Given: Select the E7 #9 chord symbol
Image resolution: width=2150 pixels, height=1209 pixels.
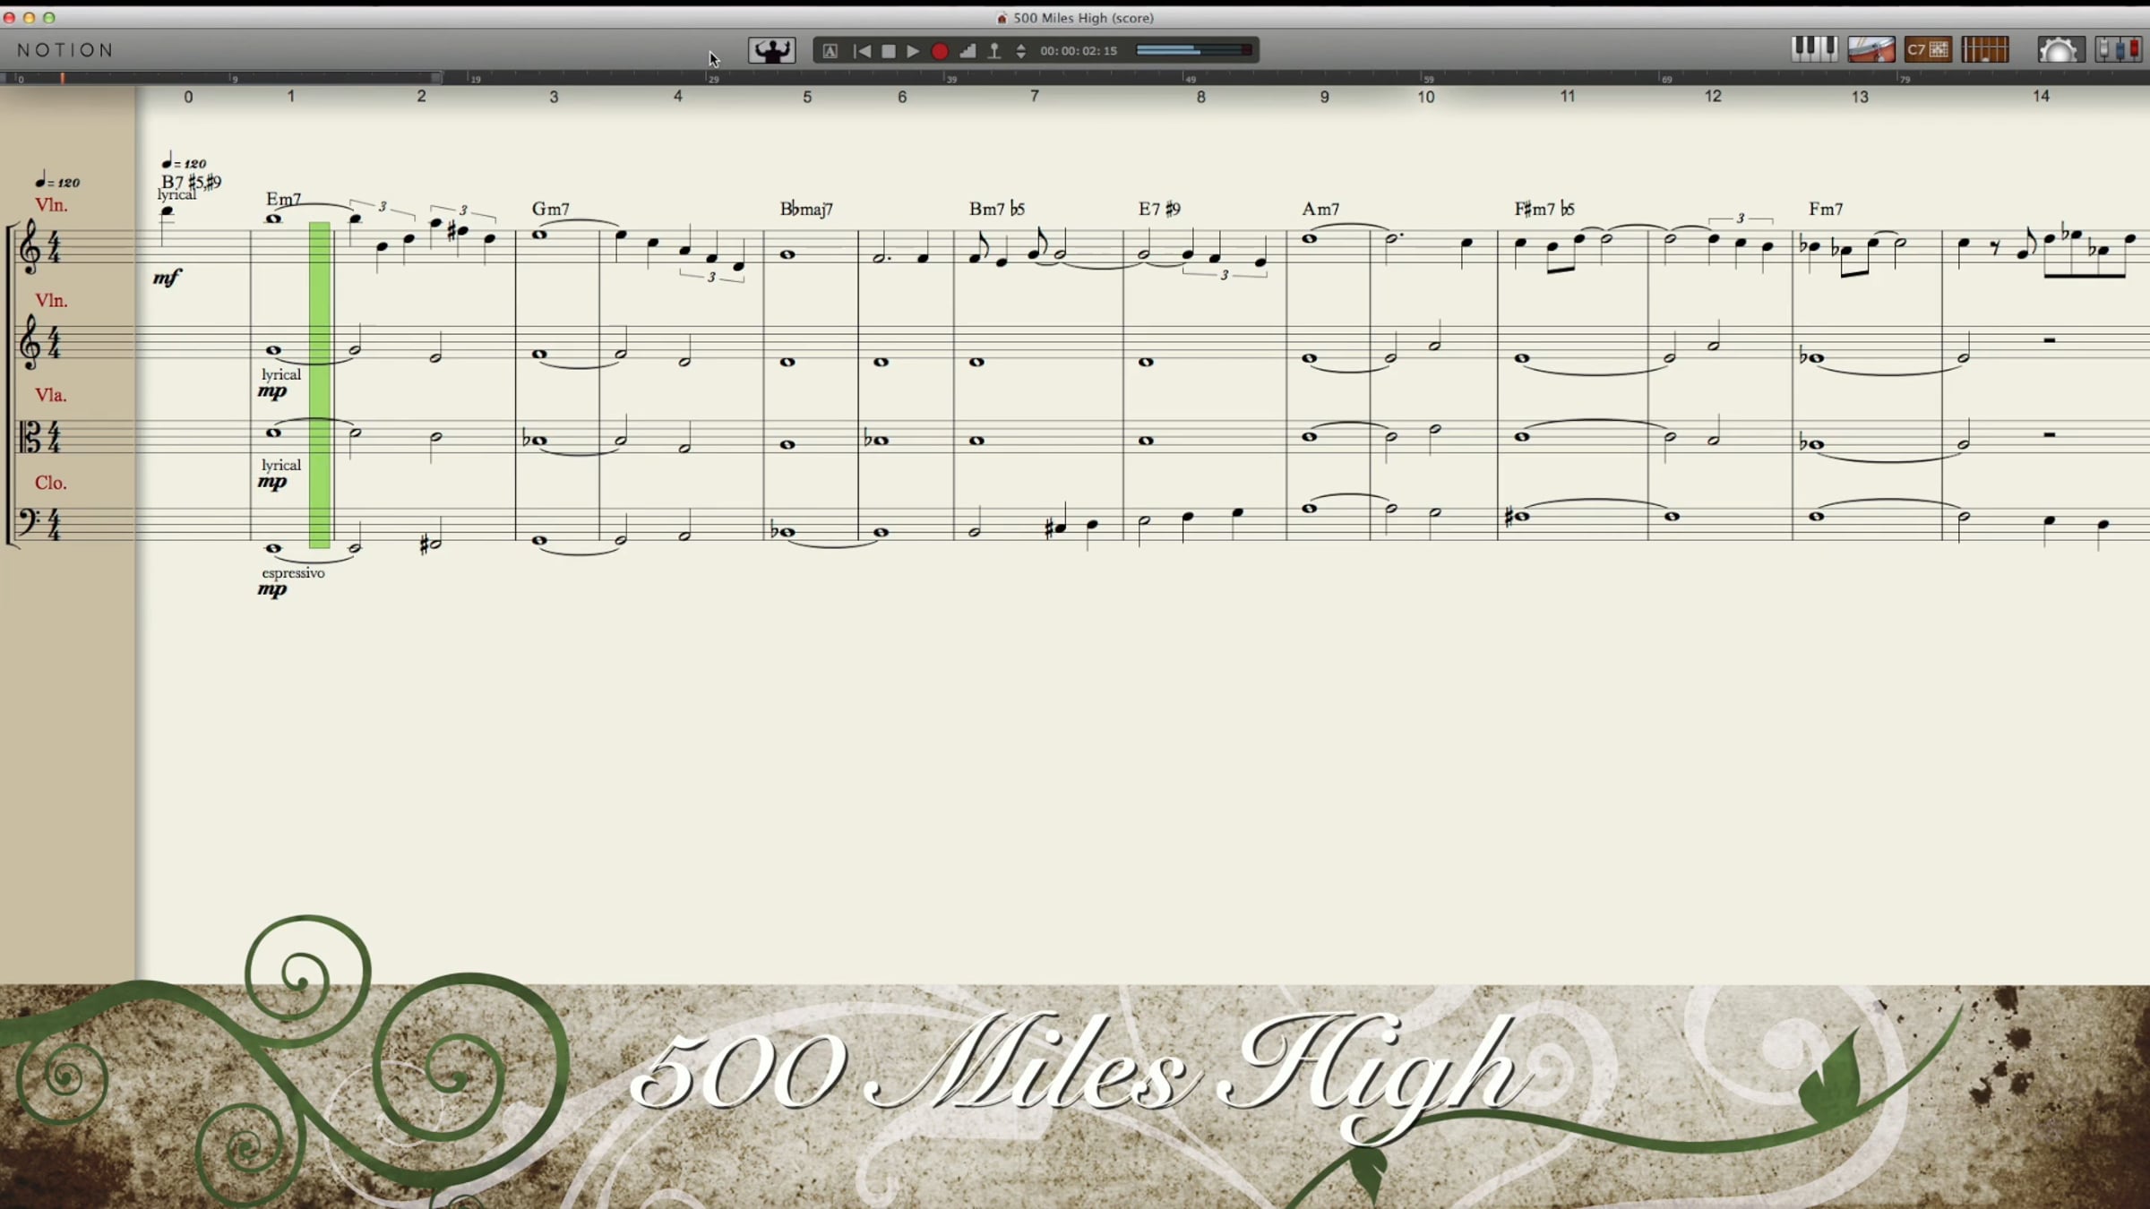Looking at the screenshot, I should click(x=1159, y=209).
